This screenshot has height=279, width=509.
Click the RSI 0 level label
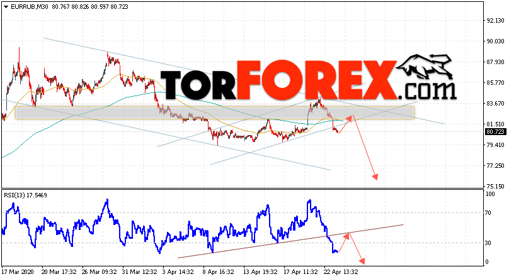pos(486,262)
